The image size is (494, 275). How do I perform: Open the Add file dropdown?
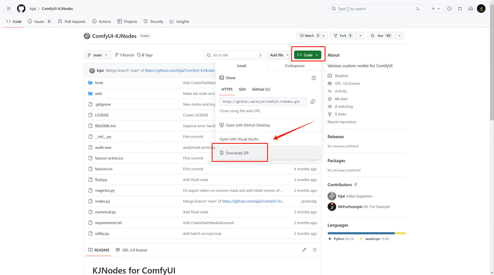pyautogui.click(x=279, y=55)
